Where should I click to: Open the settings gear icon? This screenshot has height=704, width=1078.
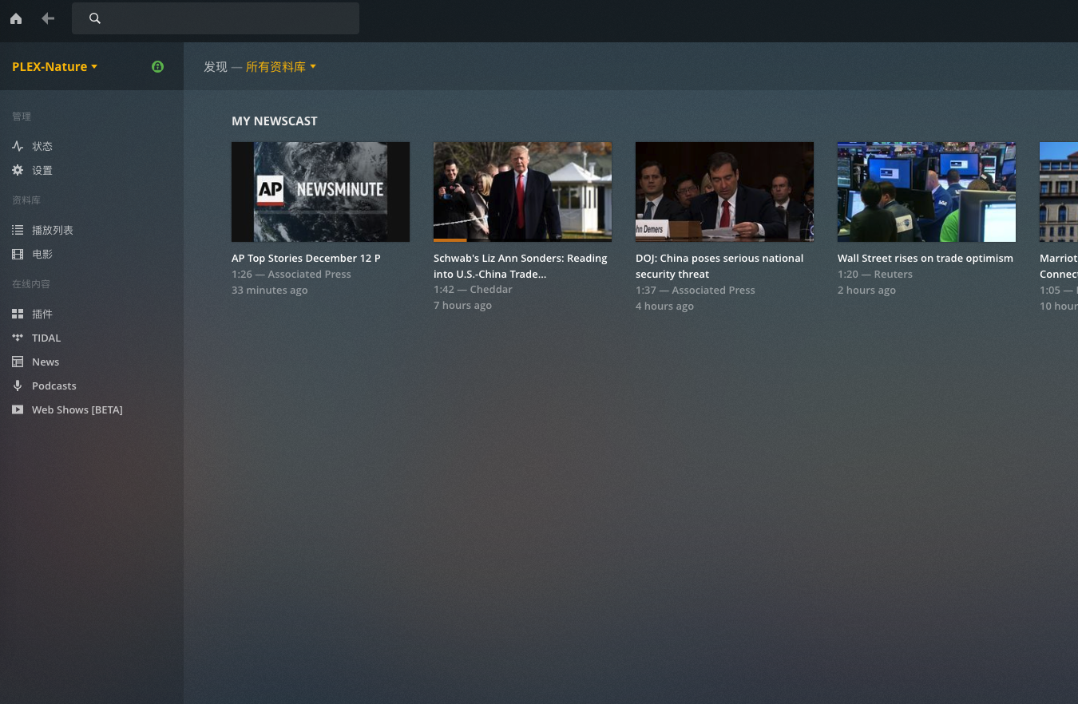coord(18,170)
